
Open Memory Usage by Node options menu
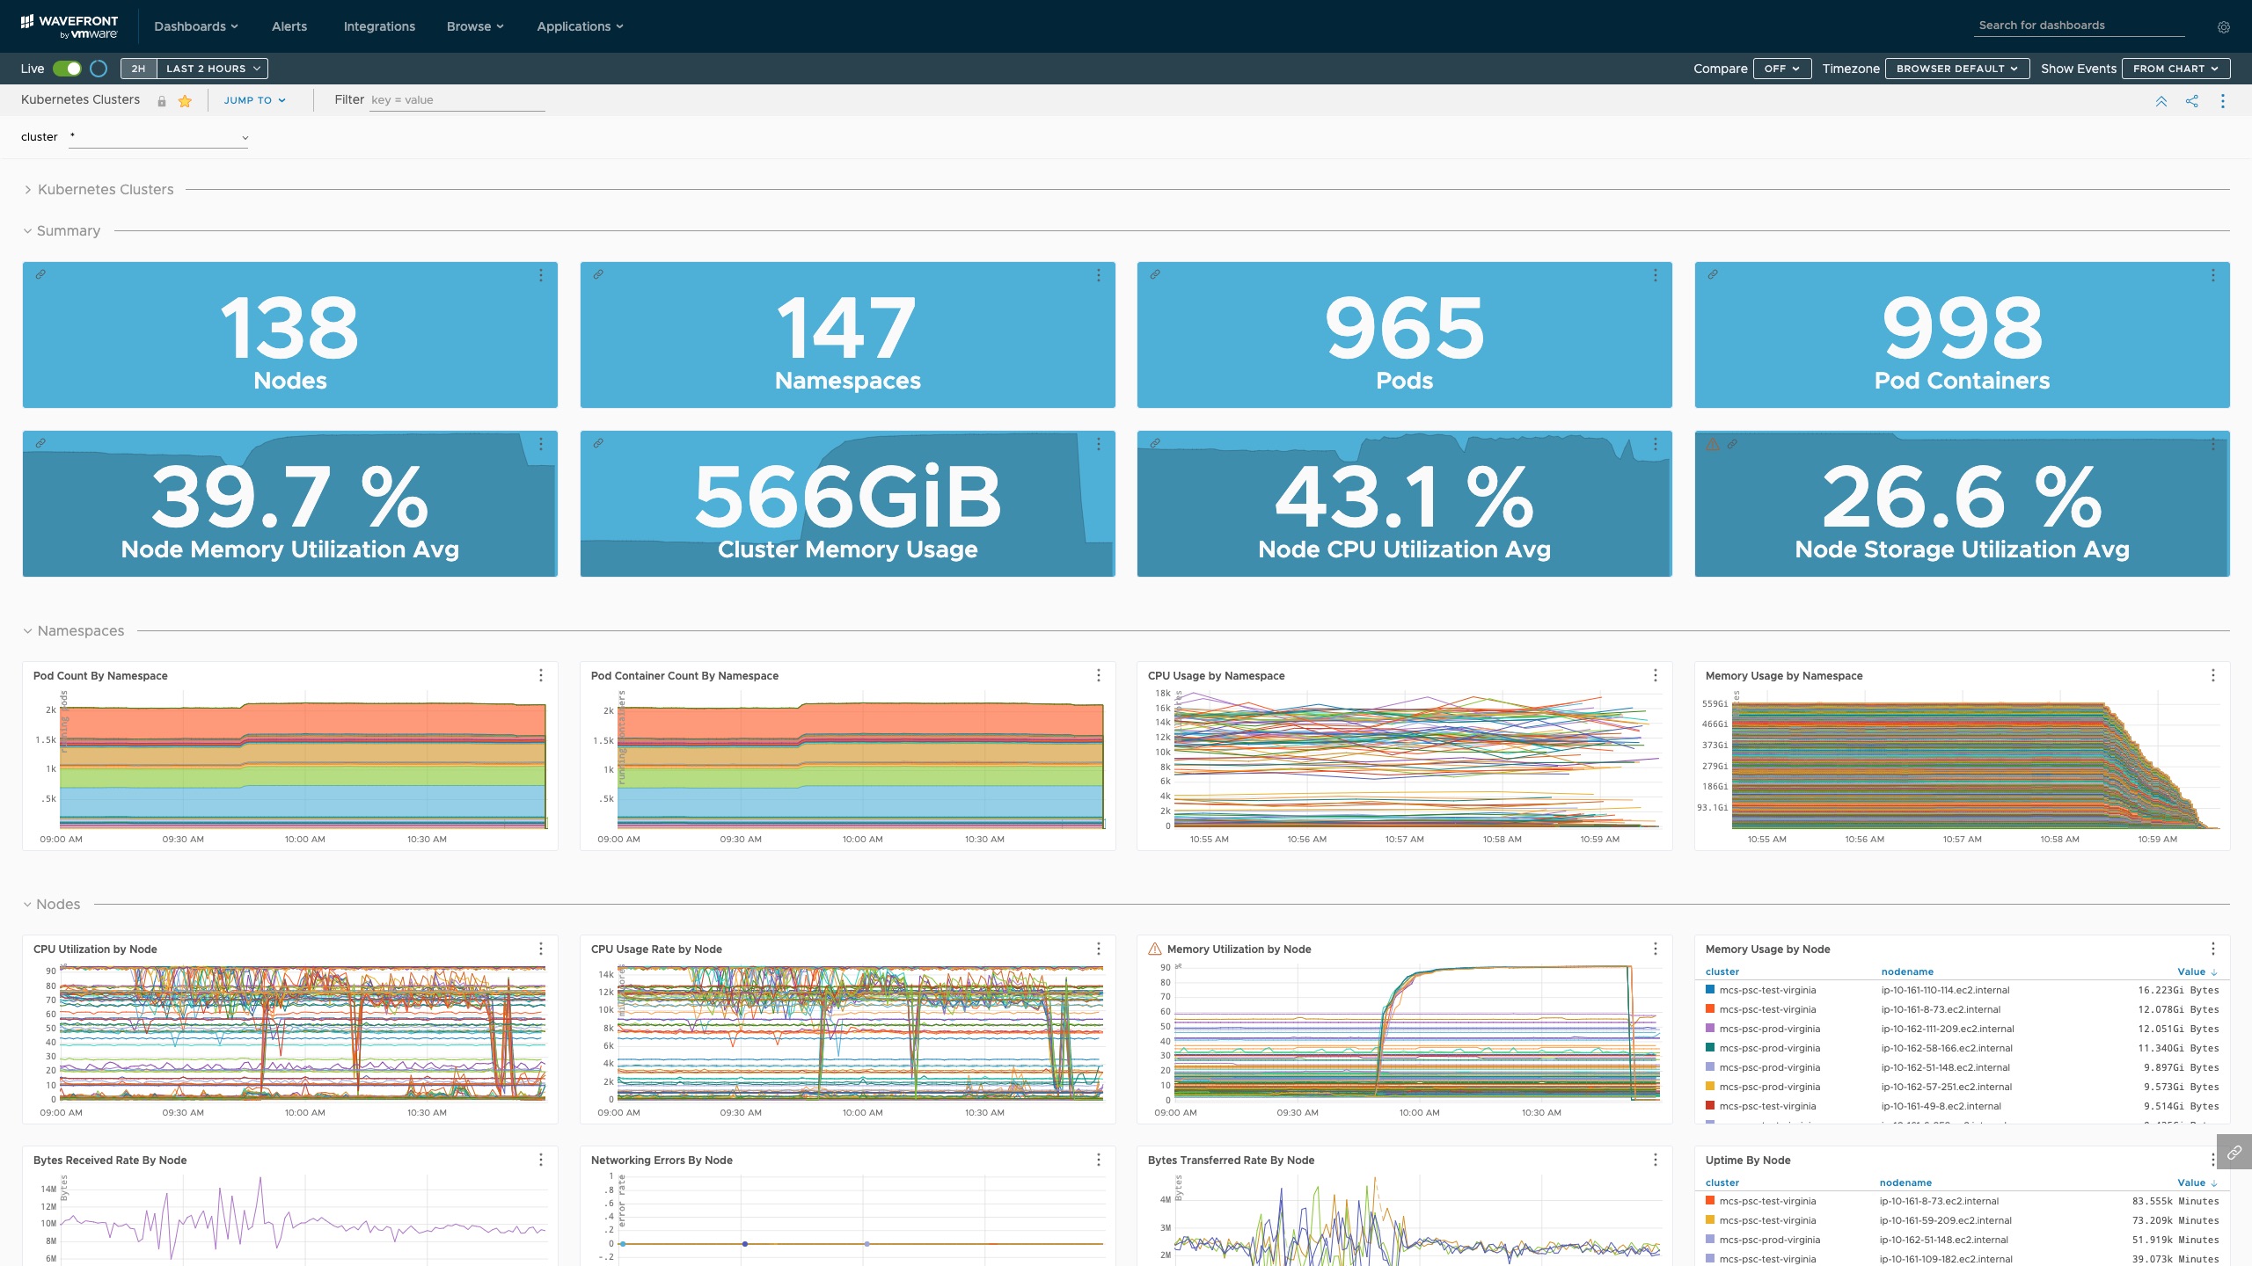click(x=2212, y=949)
